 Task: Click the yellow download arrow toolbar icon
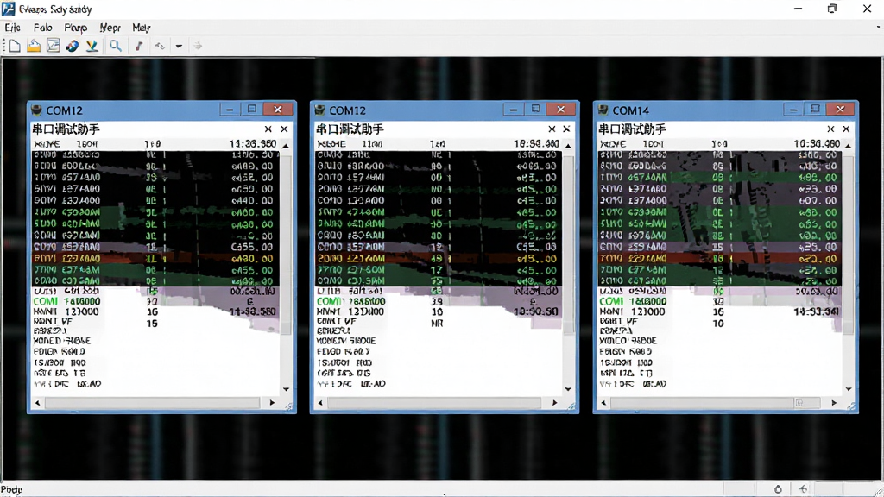[x=92, y=47]
